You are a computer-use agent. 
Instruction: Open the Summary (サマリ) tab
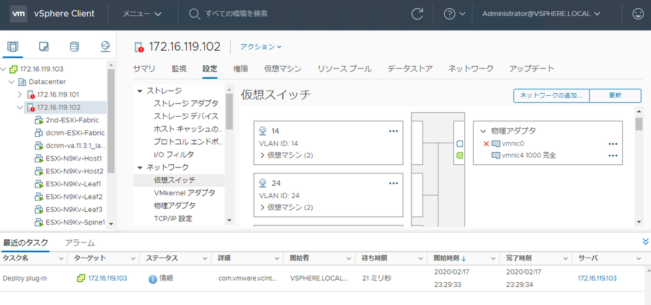pyautogui.click(x=144, y=69)
